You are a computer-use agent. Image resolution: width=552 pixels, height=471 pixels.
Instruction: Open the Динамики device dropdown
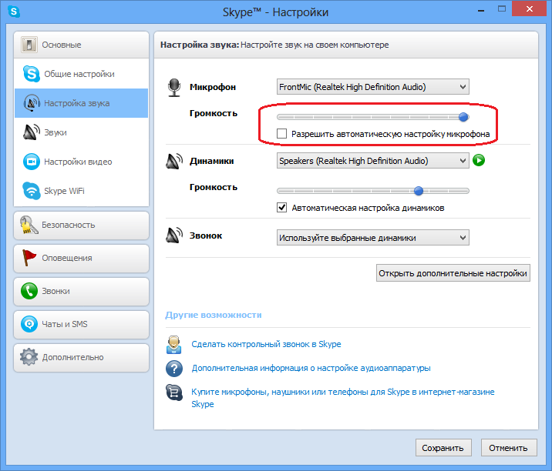coord(373,161)
